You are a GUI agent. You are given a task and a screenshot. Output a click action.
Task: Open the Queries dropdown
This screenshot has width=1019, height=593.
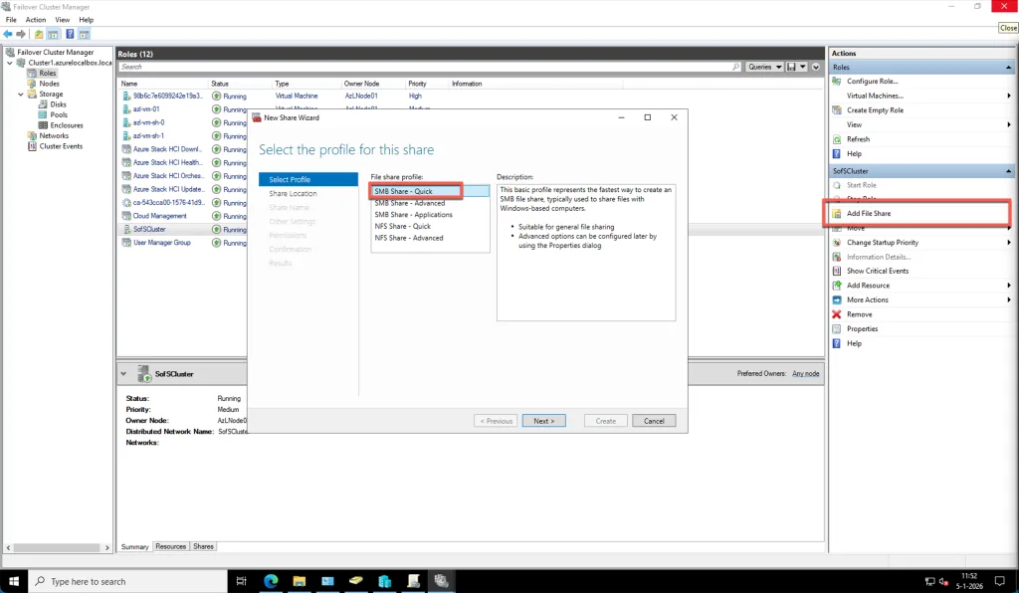coord(762,67)
